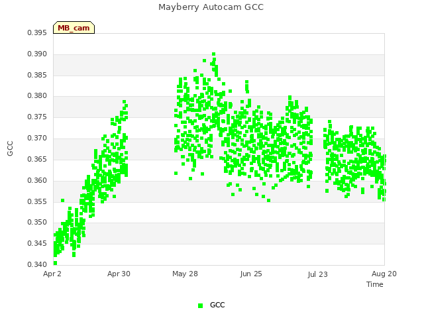Viewport: 424px width, 318px height.
Task: Click the GCC legend label
Action: click(217, 305)
